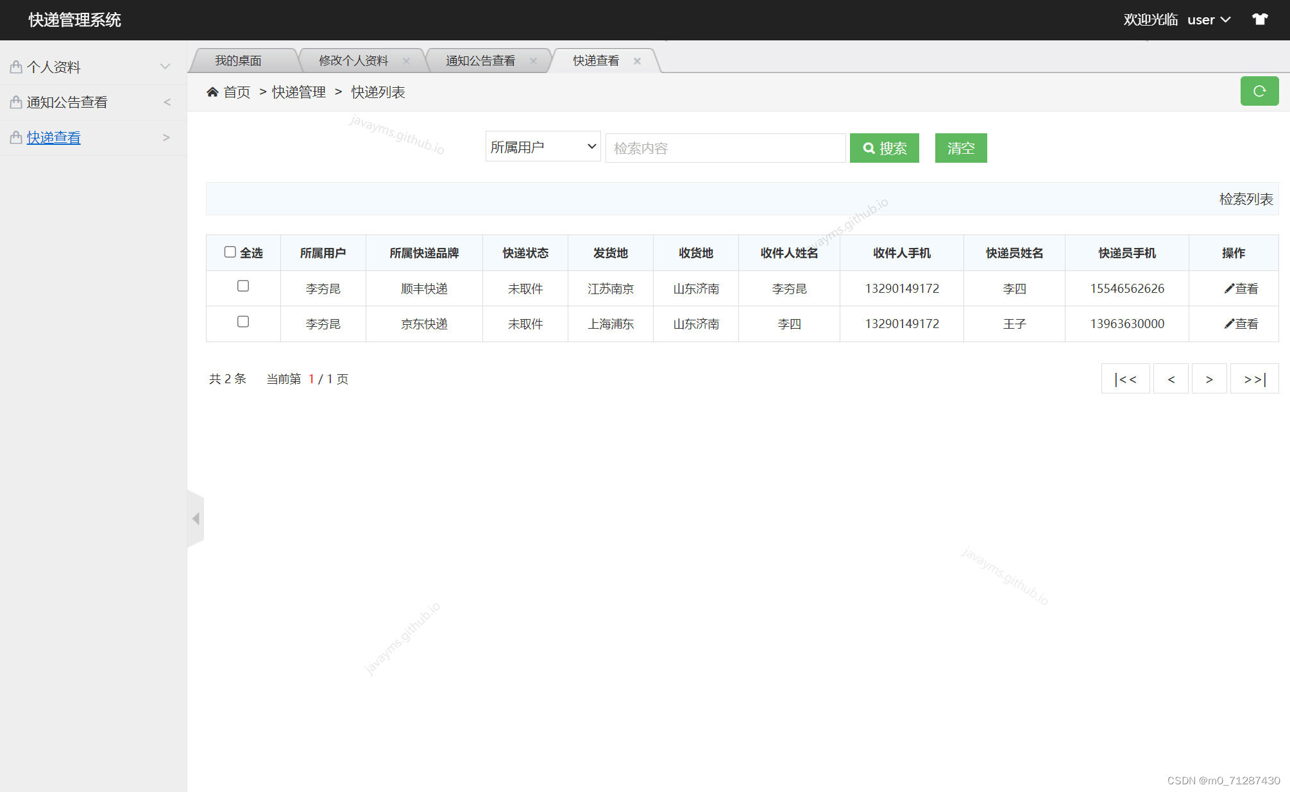Screen dimensions: 1290x792
Task: Open the 快递管理 breadcrumb link
Action: 299,92
